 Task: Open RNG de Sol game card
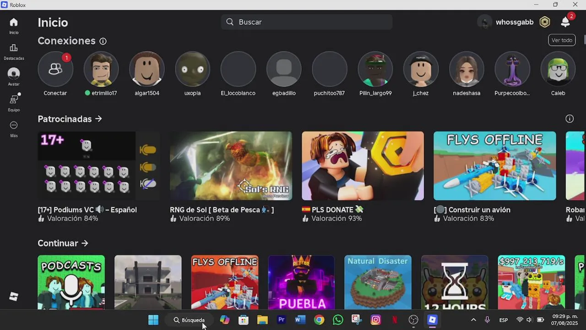tap(231, 166)
